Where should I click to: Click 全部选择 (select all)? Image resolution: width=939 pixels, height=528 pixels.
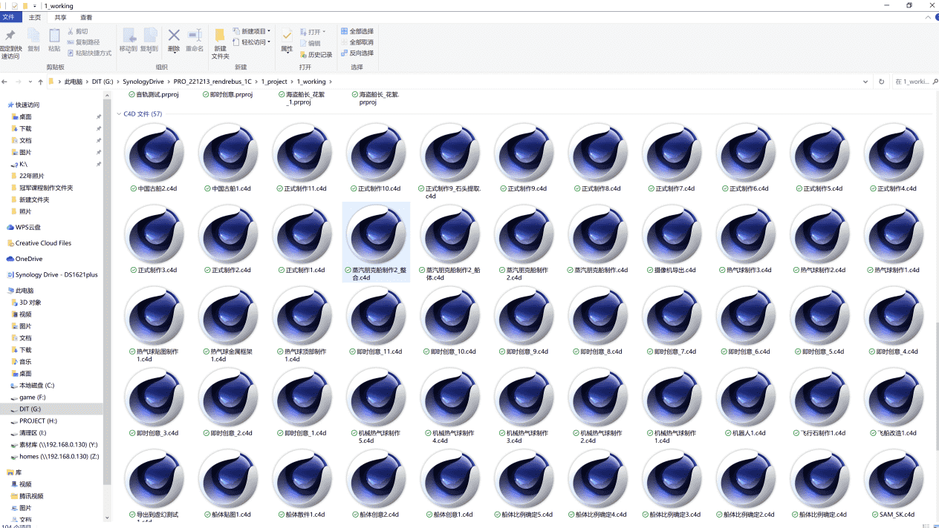(x=357, y=31)
